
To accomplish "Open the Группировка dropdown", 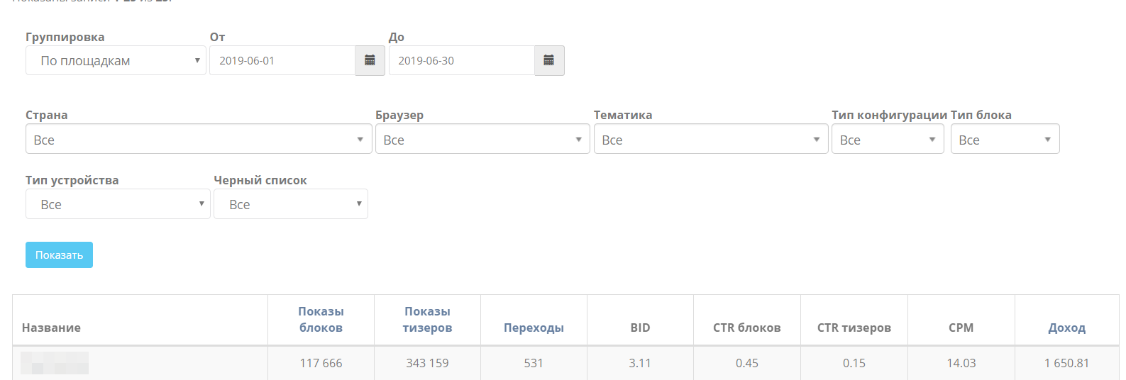I will (x=116, y=61).
